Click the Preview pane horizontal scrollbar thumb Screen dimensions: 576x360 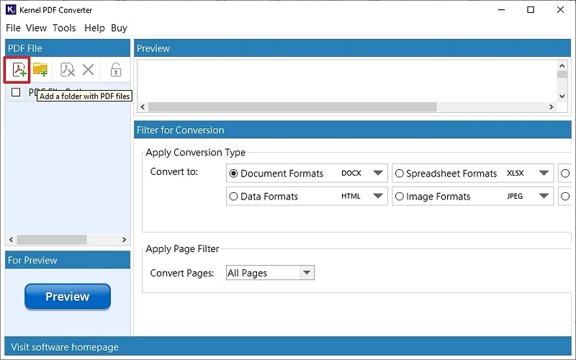(292, 107)
